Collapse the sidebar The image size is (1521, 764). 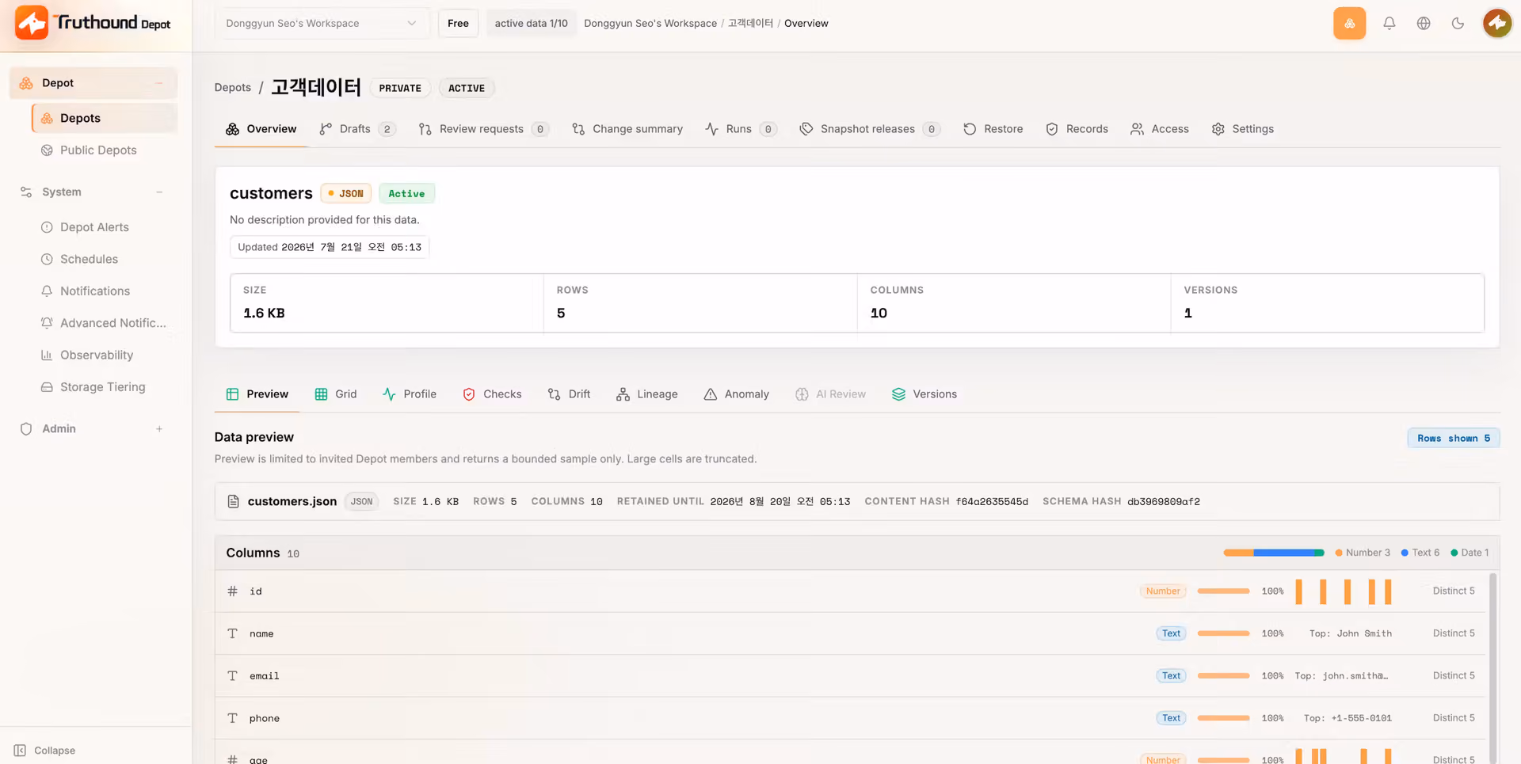pos(44,750)
